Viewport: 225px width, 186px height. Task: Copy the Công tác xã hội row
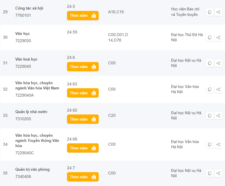210,12
